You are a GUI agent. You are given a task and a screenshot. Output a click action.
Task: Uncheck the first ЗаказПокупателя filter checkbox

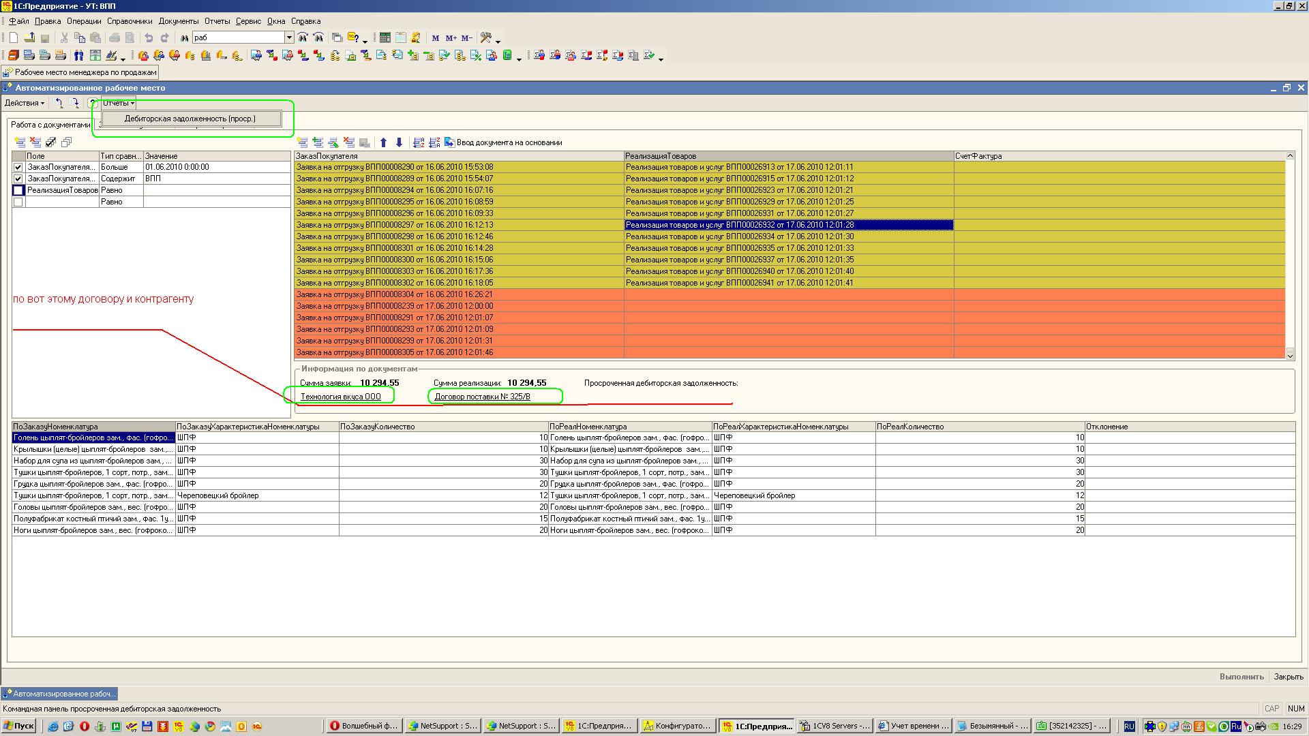18,167
